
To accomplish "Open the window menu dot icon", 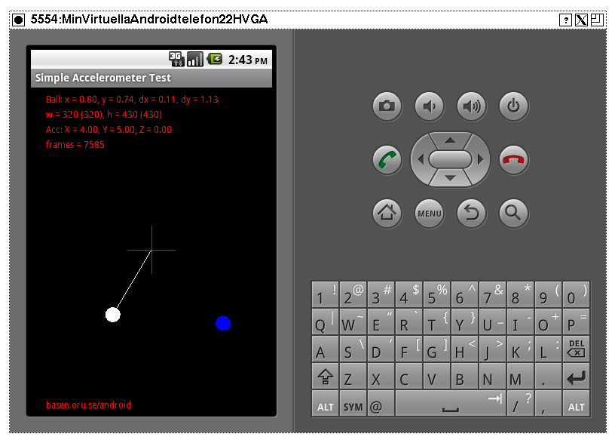I will pyautogui.click(x=18, y=20).
